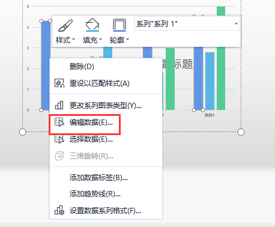This screenshot has width=275, height=227.
Task: Click the light blue bar of 类别4
Action: tap(210, 81)
